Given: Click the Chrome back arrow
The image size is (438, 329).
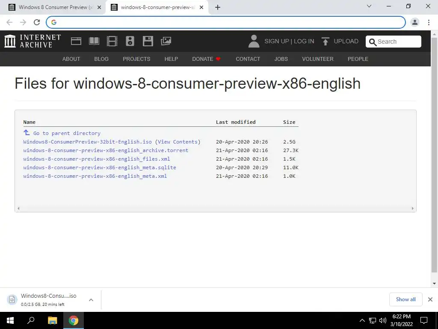Looking at the screenshot, I should (x=9, y=22).
